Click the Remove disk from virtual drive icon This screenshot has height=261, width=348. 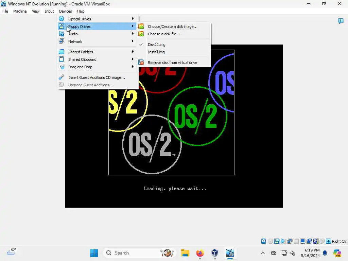pos(141,63)
